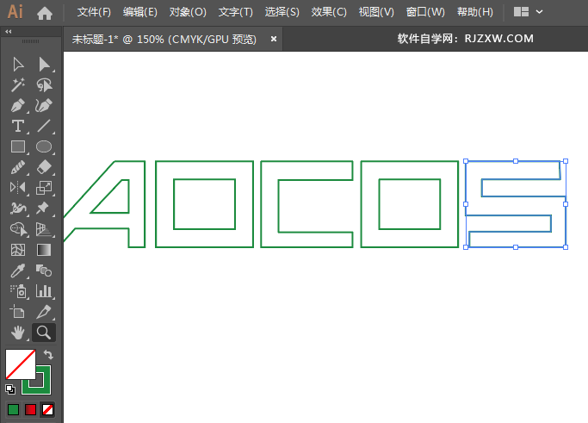The width and height of the screenshot is (588, 423).
Task: Select the Column Graph tool
Action: tap(44, 291)
